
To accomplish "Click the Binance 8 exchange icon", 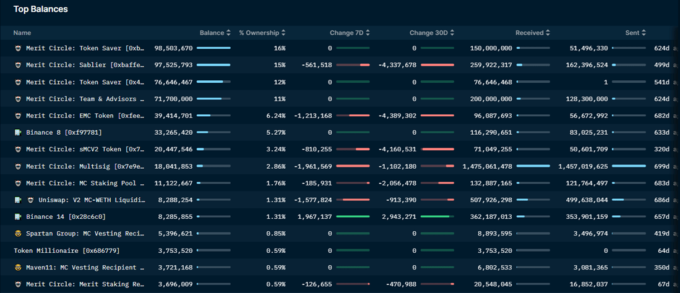I will coord(18,132).
